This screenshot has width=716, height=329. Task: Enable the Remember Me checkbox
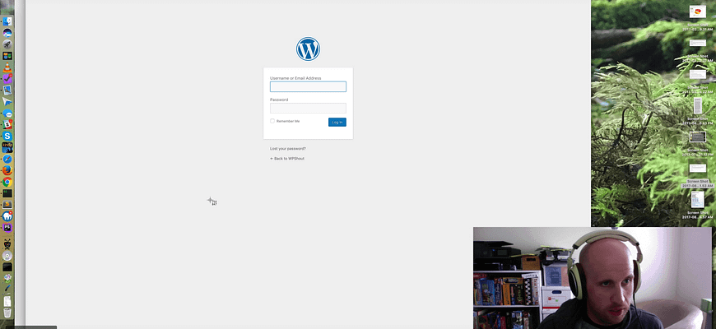tap(272, 121)
